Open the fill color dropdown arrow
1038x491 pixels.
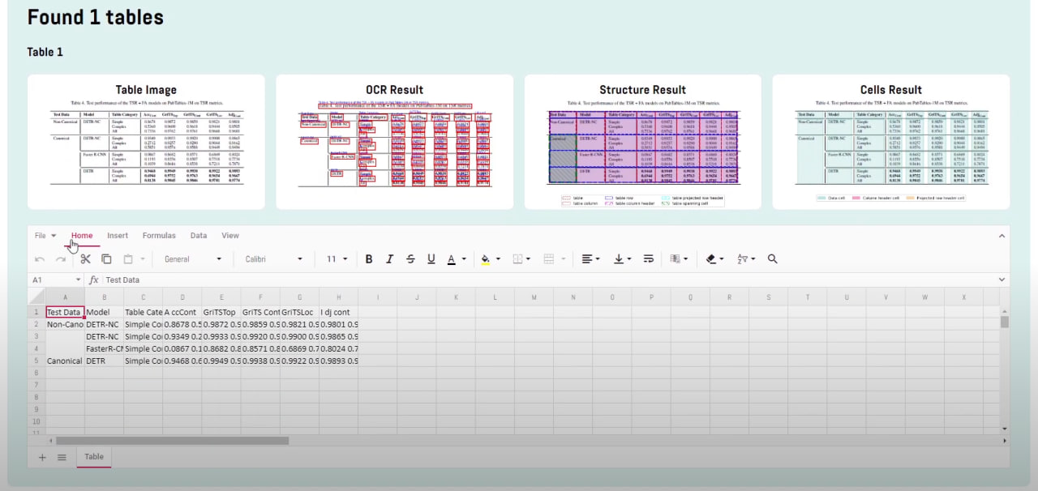[498, 259]
